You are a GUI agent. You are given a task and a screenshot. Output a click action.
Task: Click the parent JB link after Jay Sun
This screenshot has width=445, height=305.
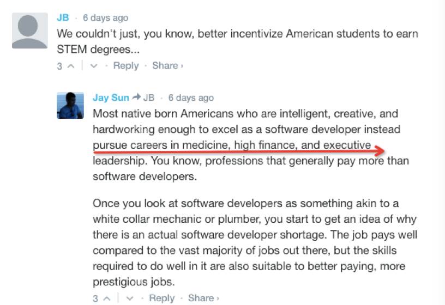click(149, 98)
